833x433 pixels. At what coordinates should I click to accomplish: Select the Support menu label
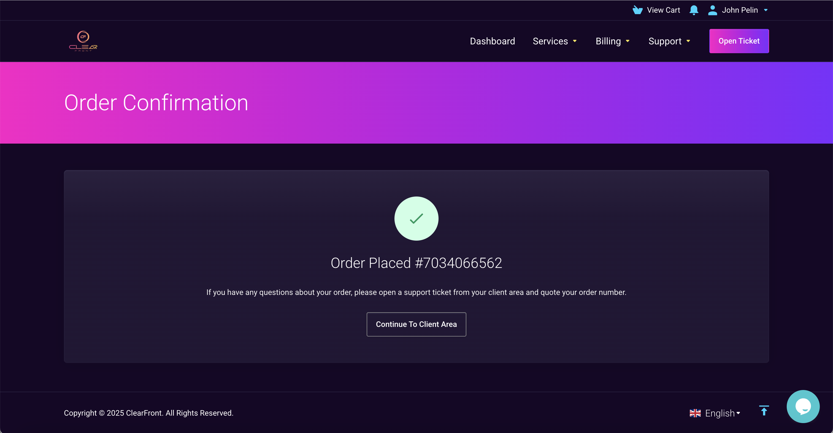[x=664, y=41]
